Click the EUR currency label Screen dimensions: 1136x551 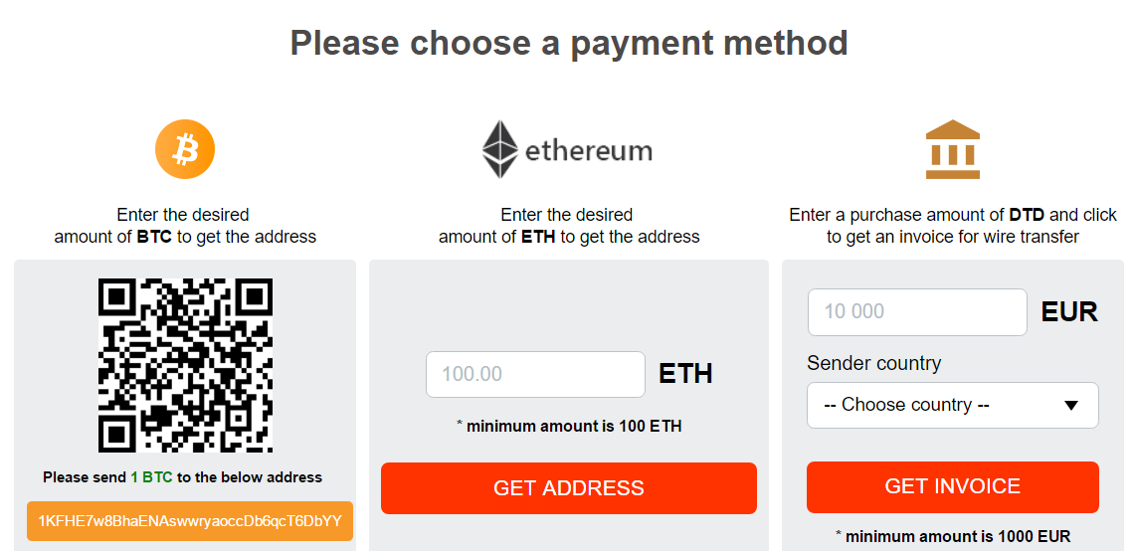point(1069,312)
